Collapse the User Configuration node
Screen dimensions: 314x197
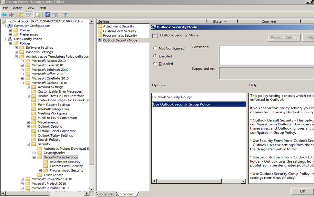[x=4, y=39]
